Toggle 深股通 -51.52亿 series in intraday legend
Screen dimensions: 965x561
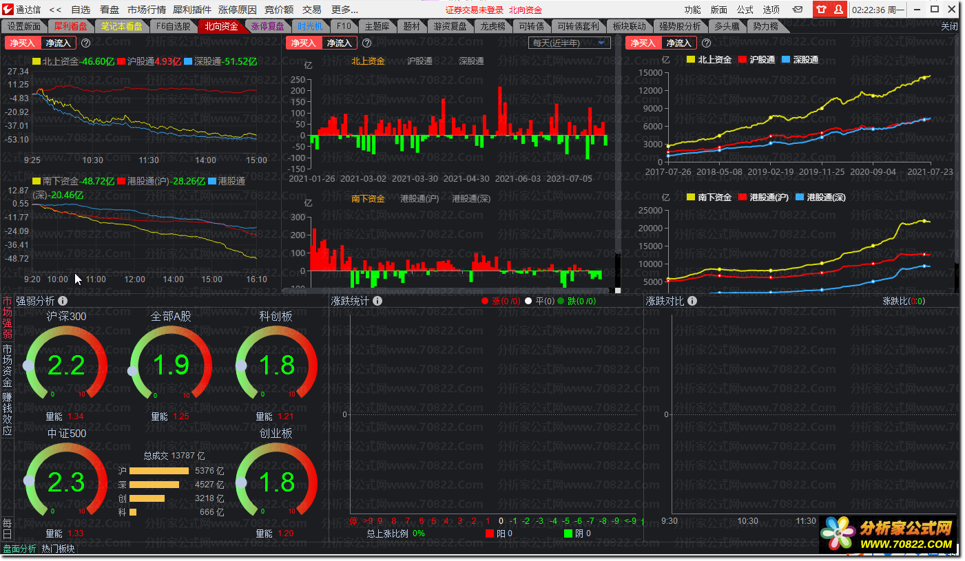tap(220, 61)
